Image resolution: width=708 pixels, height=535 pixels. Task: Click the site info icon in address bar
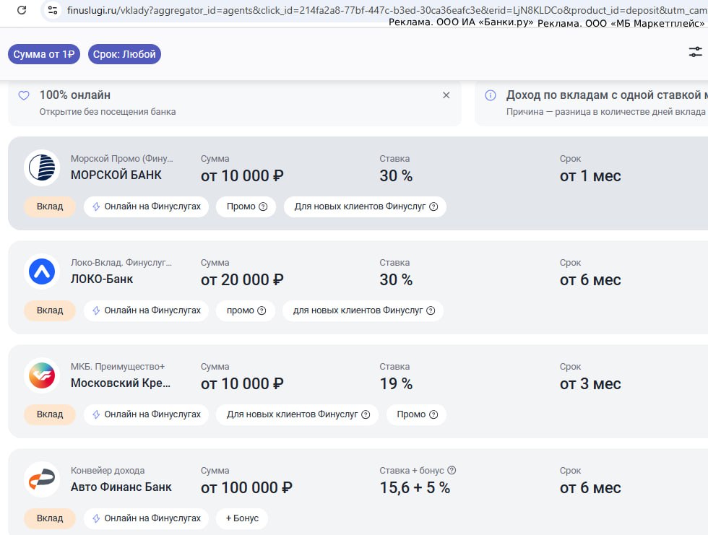pos(51,10)
